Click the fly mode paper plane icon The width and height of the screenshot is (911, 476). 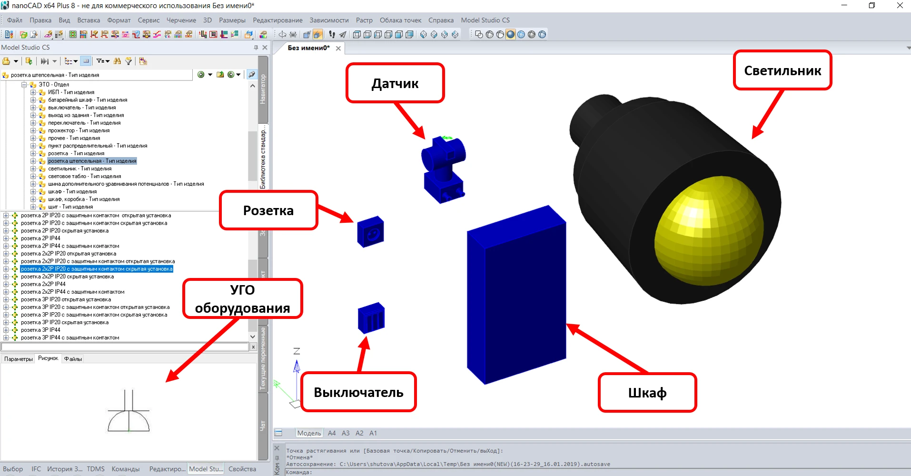(x=343, y=34)
